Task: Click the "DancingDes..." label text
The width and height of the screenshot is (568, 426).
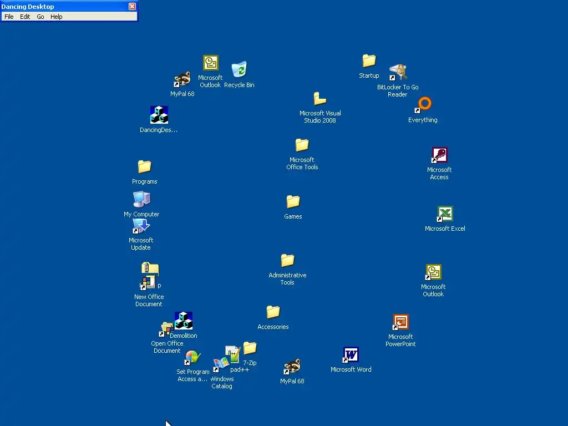Action: (159, 130)
